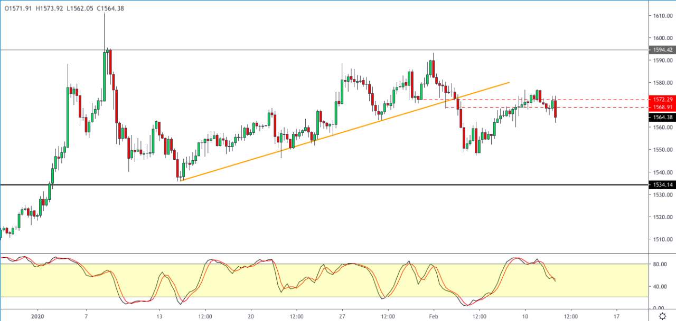Viewport: 676px width, 321px height.
Task: Select the thick black horizontal line at 1534.14
Action: [x=324, y=184]
